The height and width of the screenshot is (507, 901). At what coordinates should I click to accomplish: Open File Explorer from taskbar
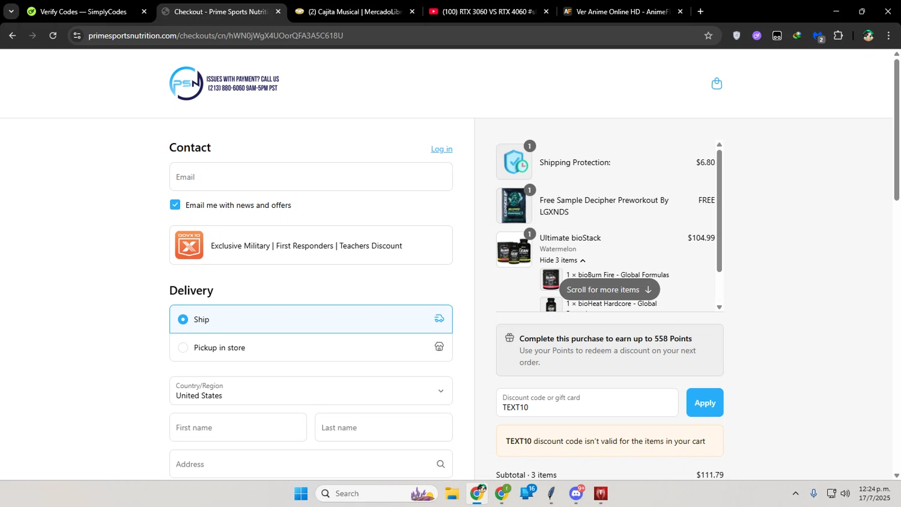coord(452,493)
